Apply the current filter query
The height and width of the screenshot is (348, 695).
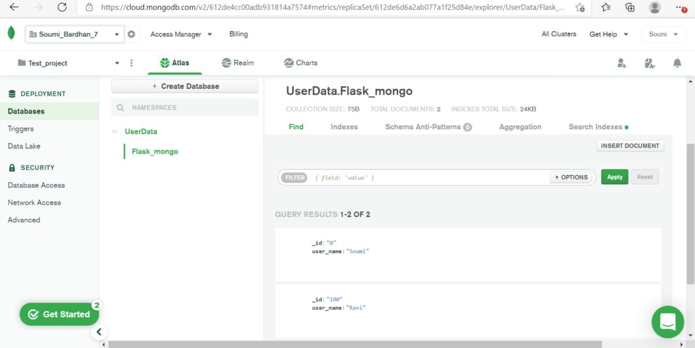(614, 177)
